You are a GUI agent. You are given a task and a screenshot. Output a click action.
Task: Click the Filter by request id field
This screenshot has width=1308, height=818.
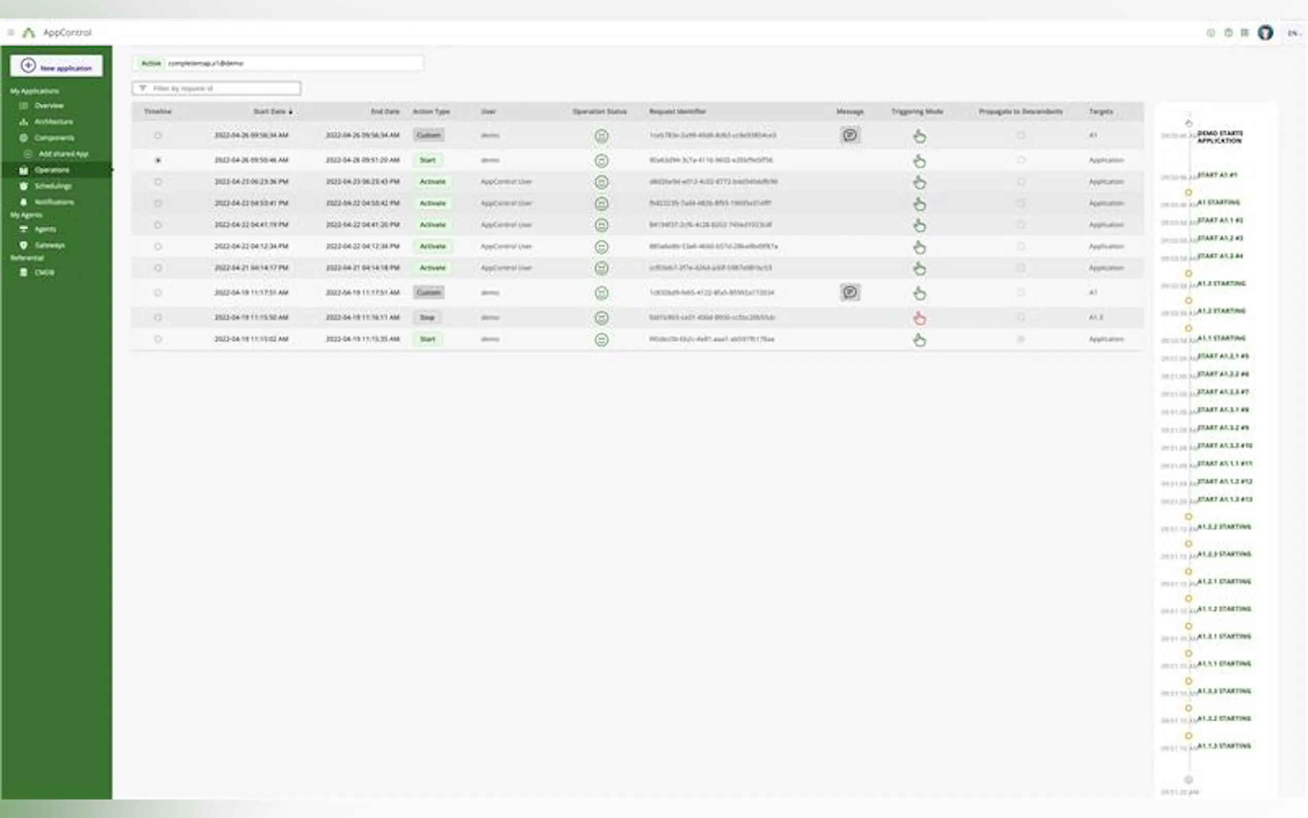click(216, 88)
